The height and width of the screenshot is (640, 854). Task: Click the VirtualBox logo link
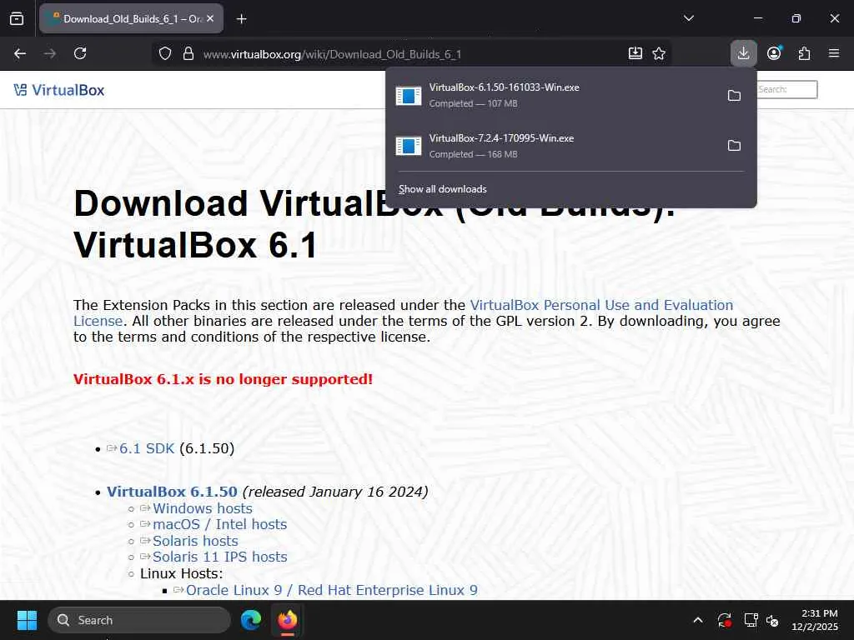(x=59, y=90)
